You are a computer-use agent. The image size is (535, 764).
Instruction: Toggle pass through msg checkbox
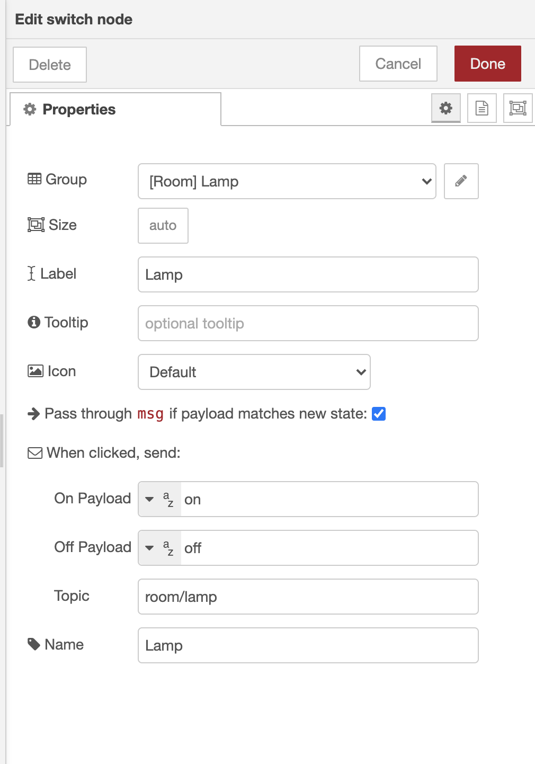coord(379,414)
